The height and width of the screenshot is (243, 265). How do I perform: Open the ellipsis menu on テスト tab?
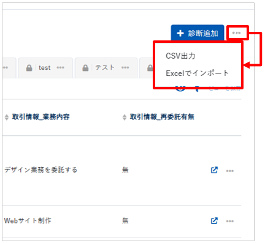(x=125, y=67)
